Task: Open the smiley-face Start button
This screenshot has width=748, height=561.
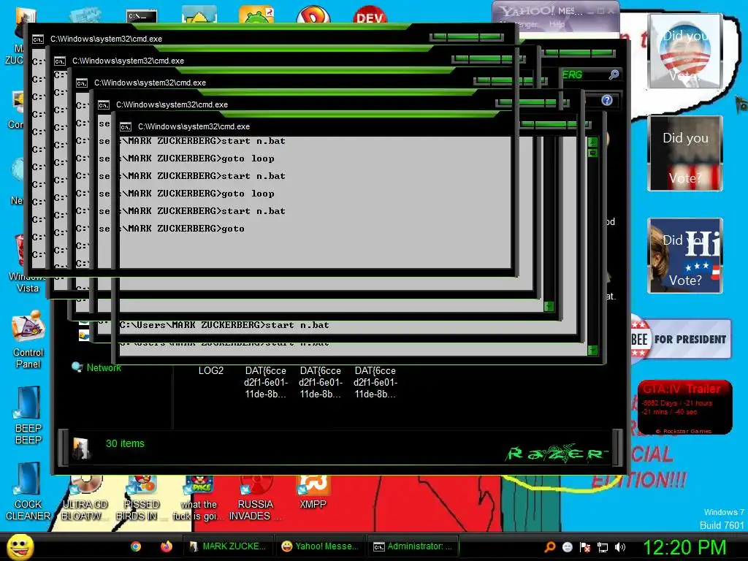Action: click(x=20, y=547)
